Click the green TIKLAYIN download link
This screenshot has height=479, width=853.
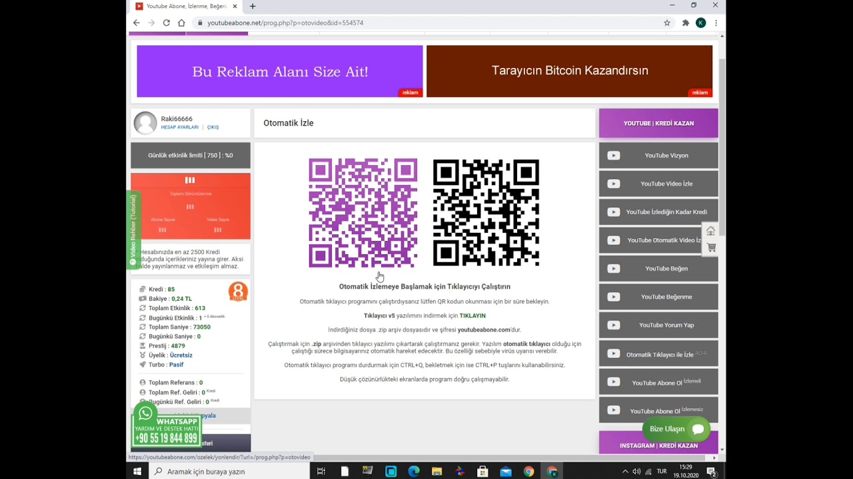(472, 315)
